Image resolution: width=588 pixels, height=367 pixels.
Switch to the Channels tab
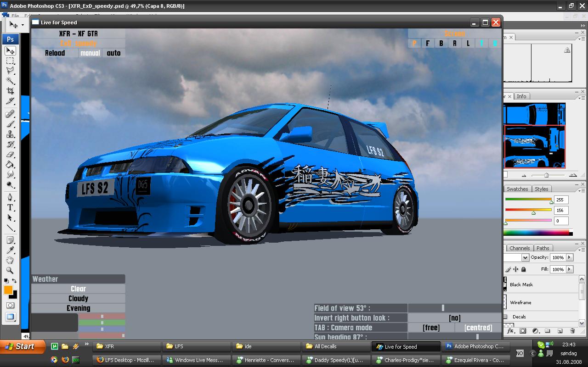[x=520, y=248]
